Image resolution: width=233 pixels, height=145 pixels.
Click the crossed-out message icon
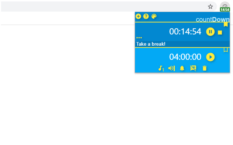point(193,69)
